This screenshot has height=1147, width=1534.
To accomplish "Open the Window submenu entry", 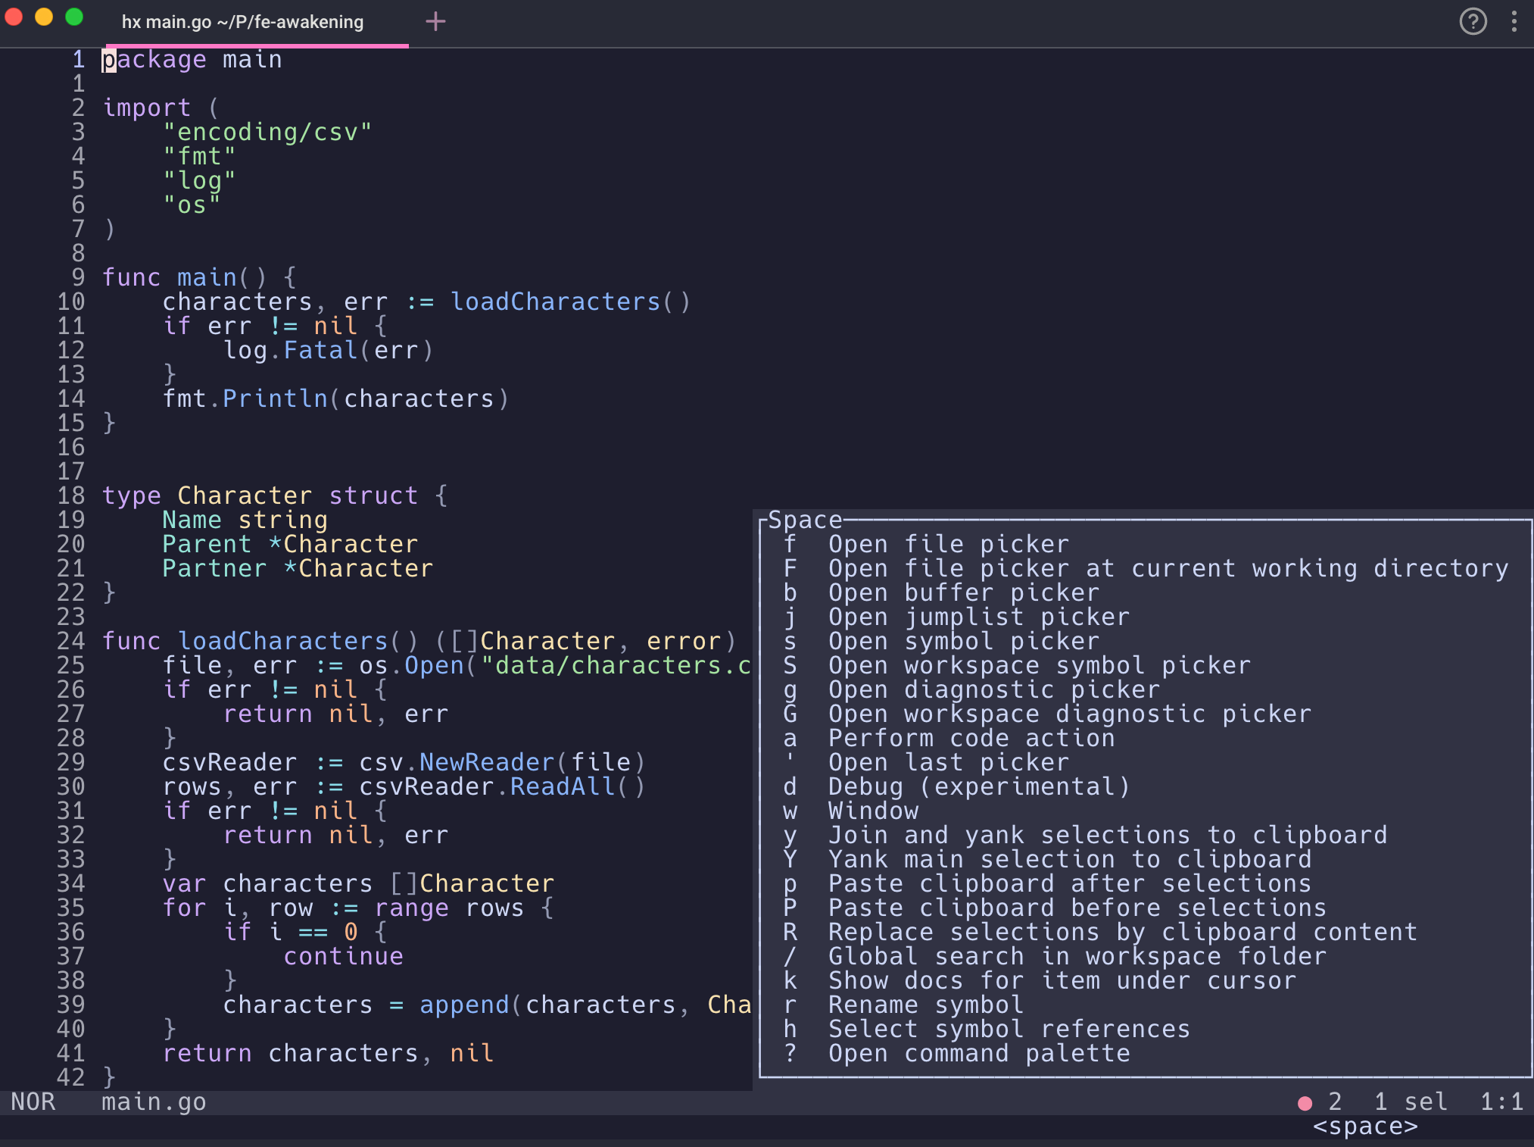I will [872, 811].
